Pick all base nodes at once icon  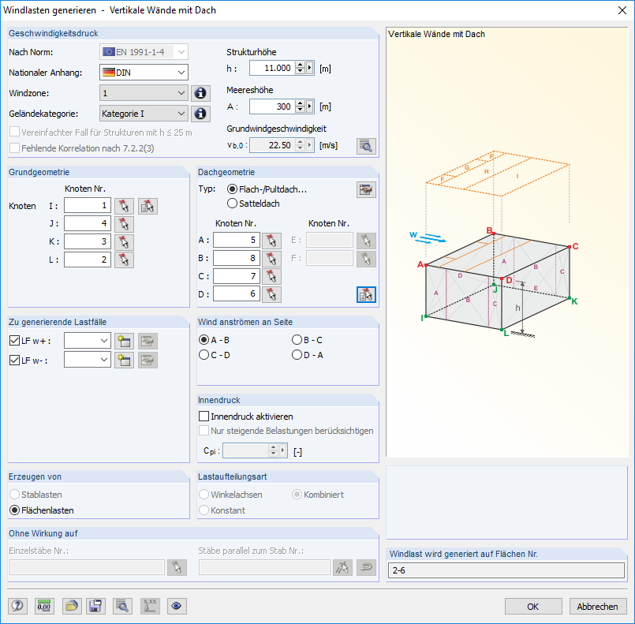[148, 206]
